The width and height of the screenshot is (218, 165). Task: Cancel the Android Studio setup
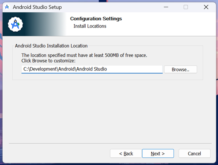coord(195,153)
